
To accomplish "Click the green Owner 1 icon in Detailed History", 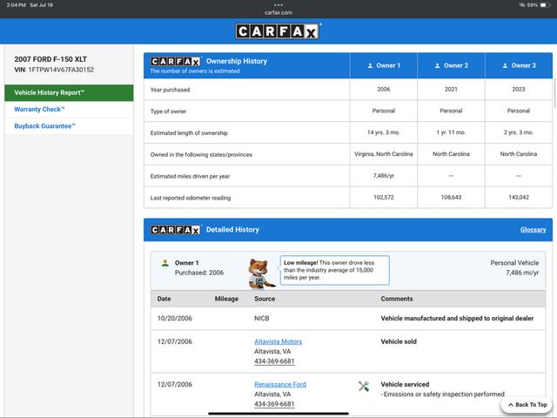I will (x=164, y=263).
